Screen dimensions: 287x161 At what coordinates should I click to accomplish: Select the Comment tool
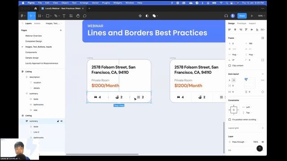[x=85, y=16]
